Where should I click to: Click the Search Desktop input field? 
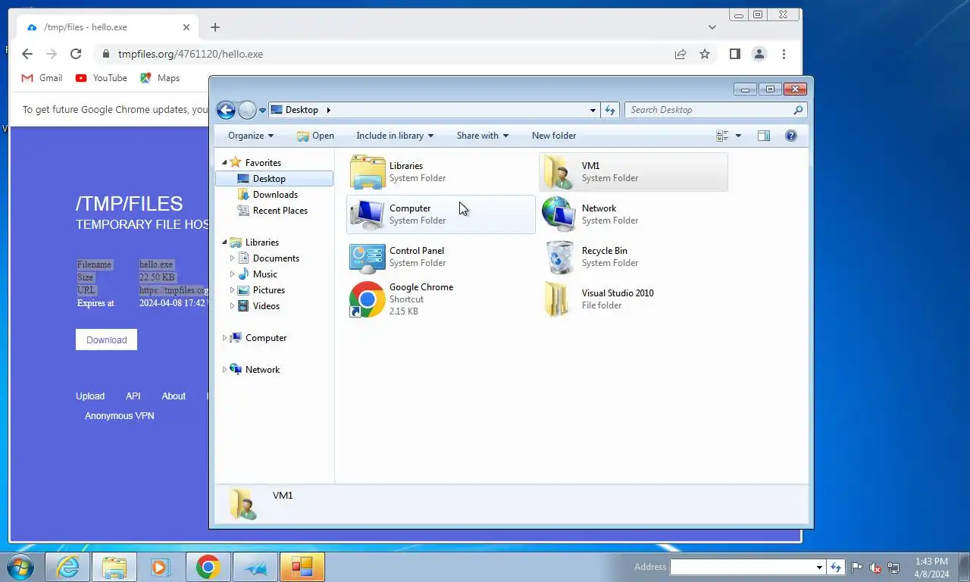coord(709,110)
